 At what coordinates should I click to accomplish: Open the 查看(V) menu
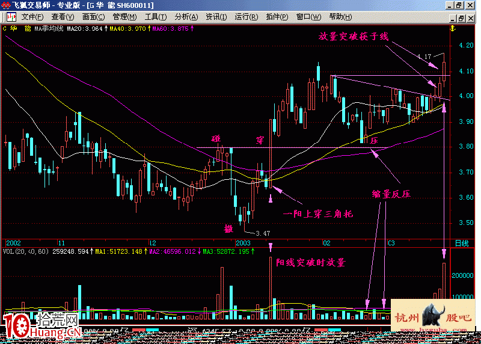63,17
